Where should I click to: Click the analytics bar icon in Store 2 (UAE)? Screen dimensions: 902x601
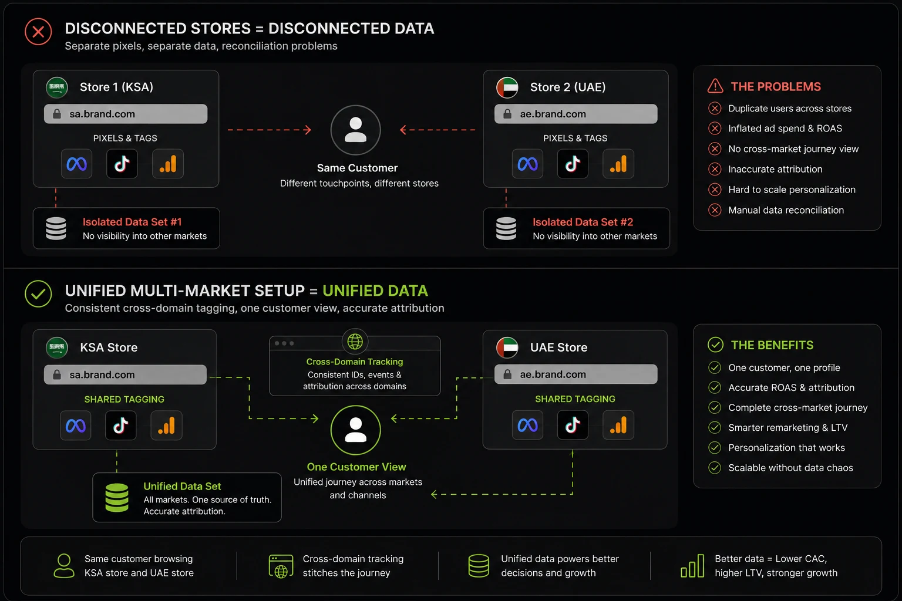(618, 164)
